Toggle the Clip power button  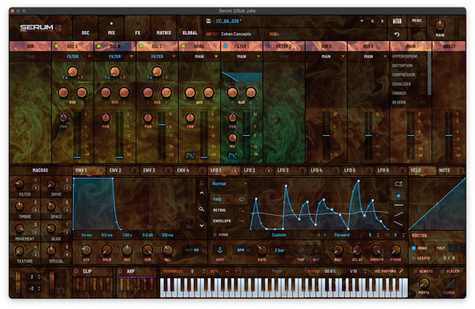(x=76, y=271)
